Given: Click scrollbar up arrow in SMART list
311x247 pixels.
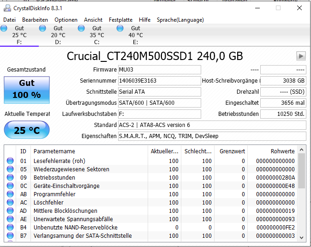Looking at the screenshot, I should 302,150.
